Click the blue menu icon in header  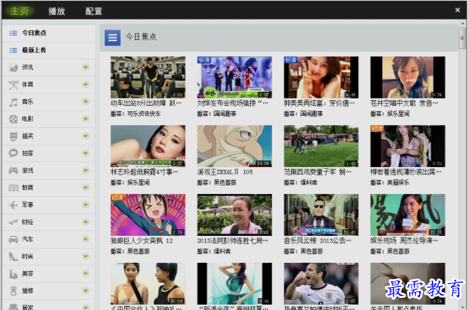(x=113, y=38)
